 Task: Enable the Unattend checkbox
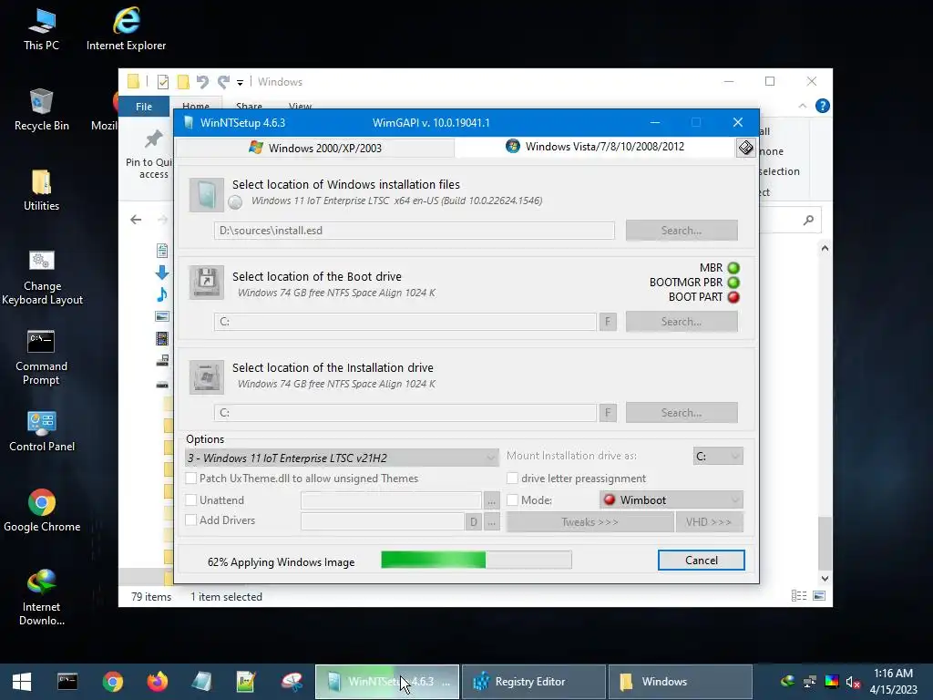191,500
